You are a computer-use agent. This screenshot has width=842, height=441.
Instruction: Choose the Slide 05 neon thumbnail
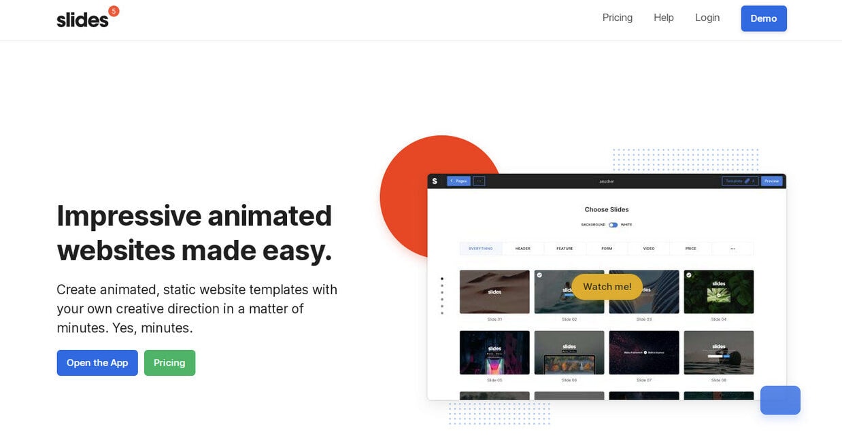click(494, 353)
